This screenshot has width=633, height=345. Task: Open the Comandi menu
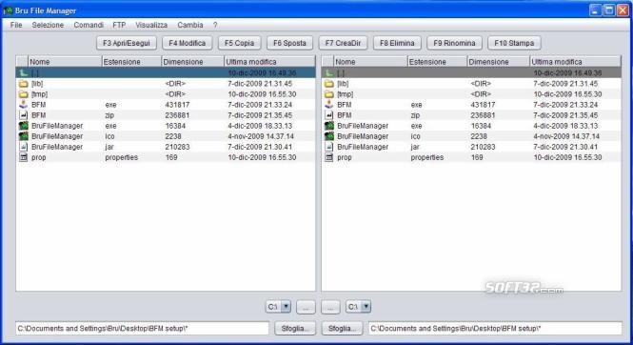(89, 25)
